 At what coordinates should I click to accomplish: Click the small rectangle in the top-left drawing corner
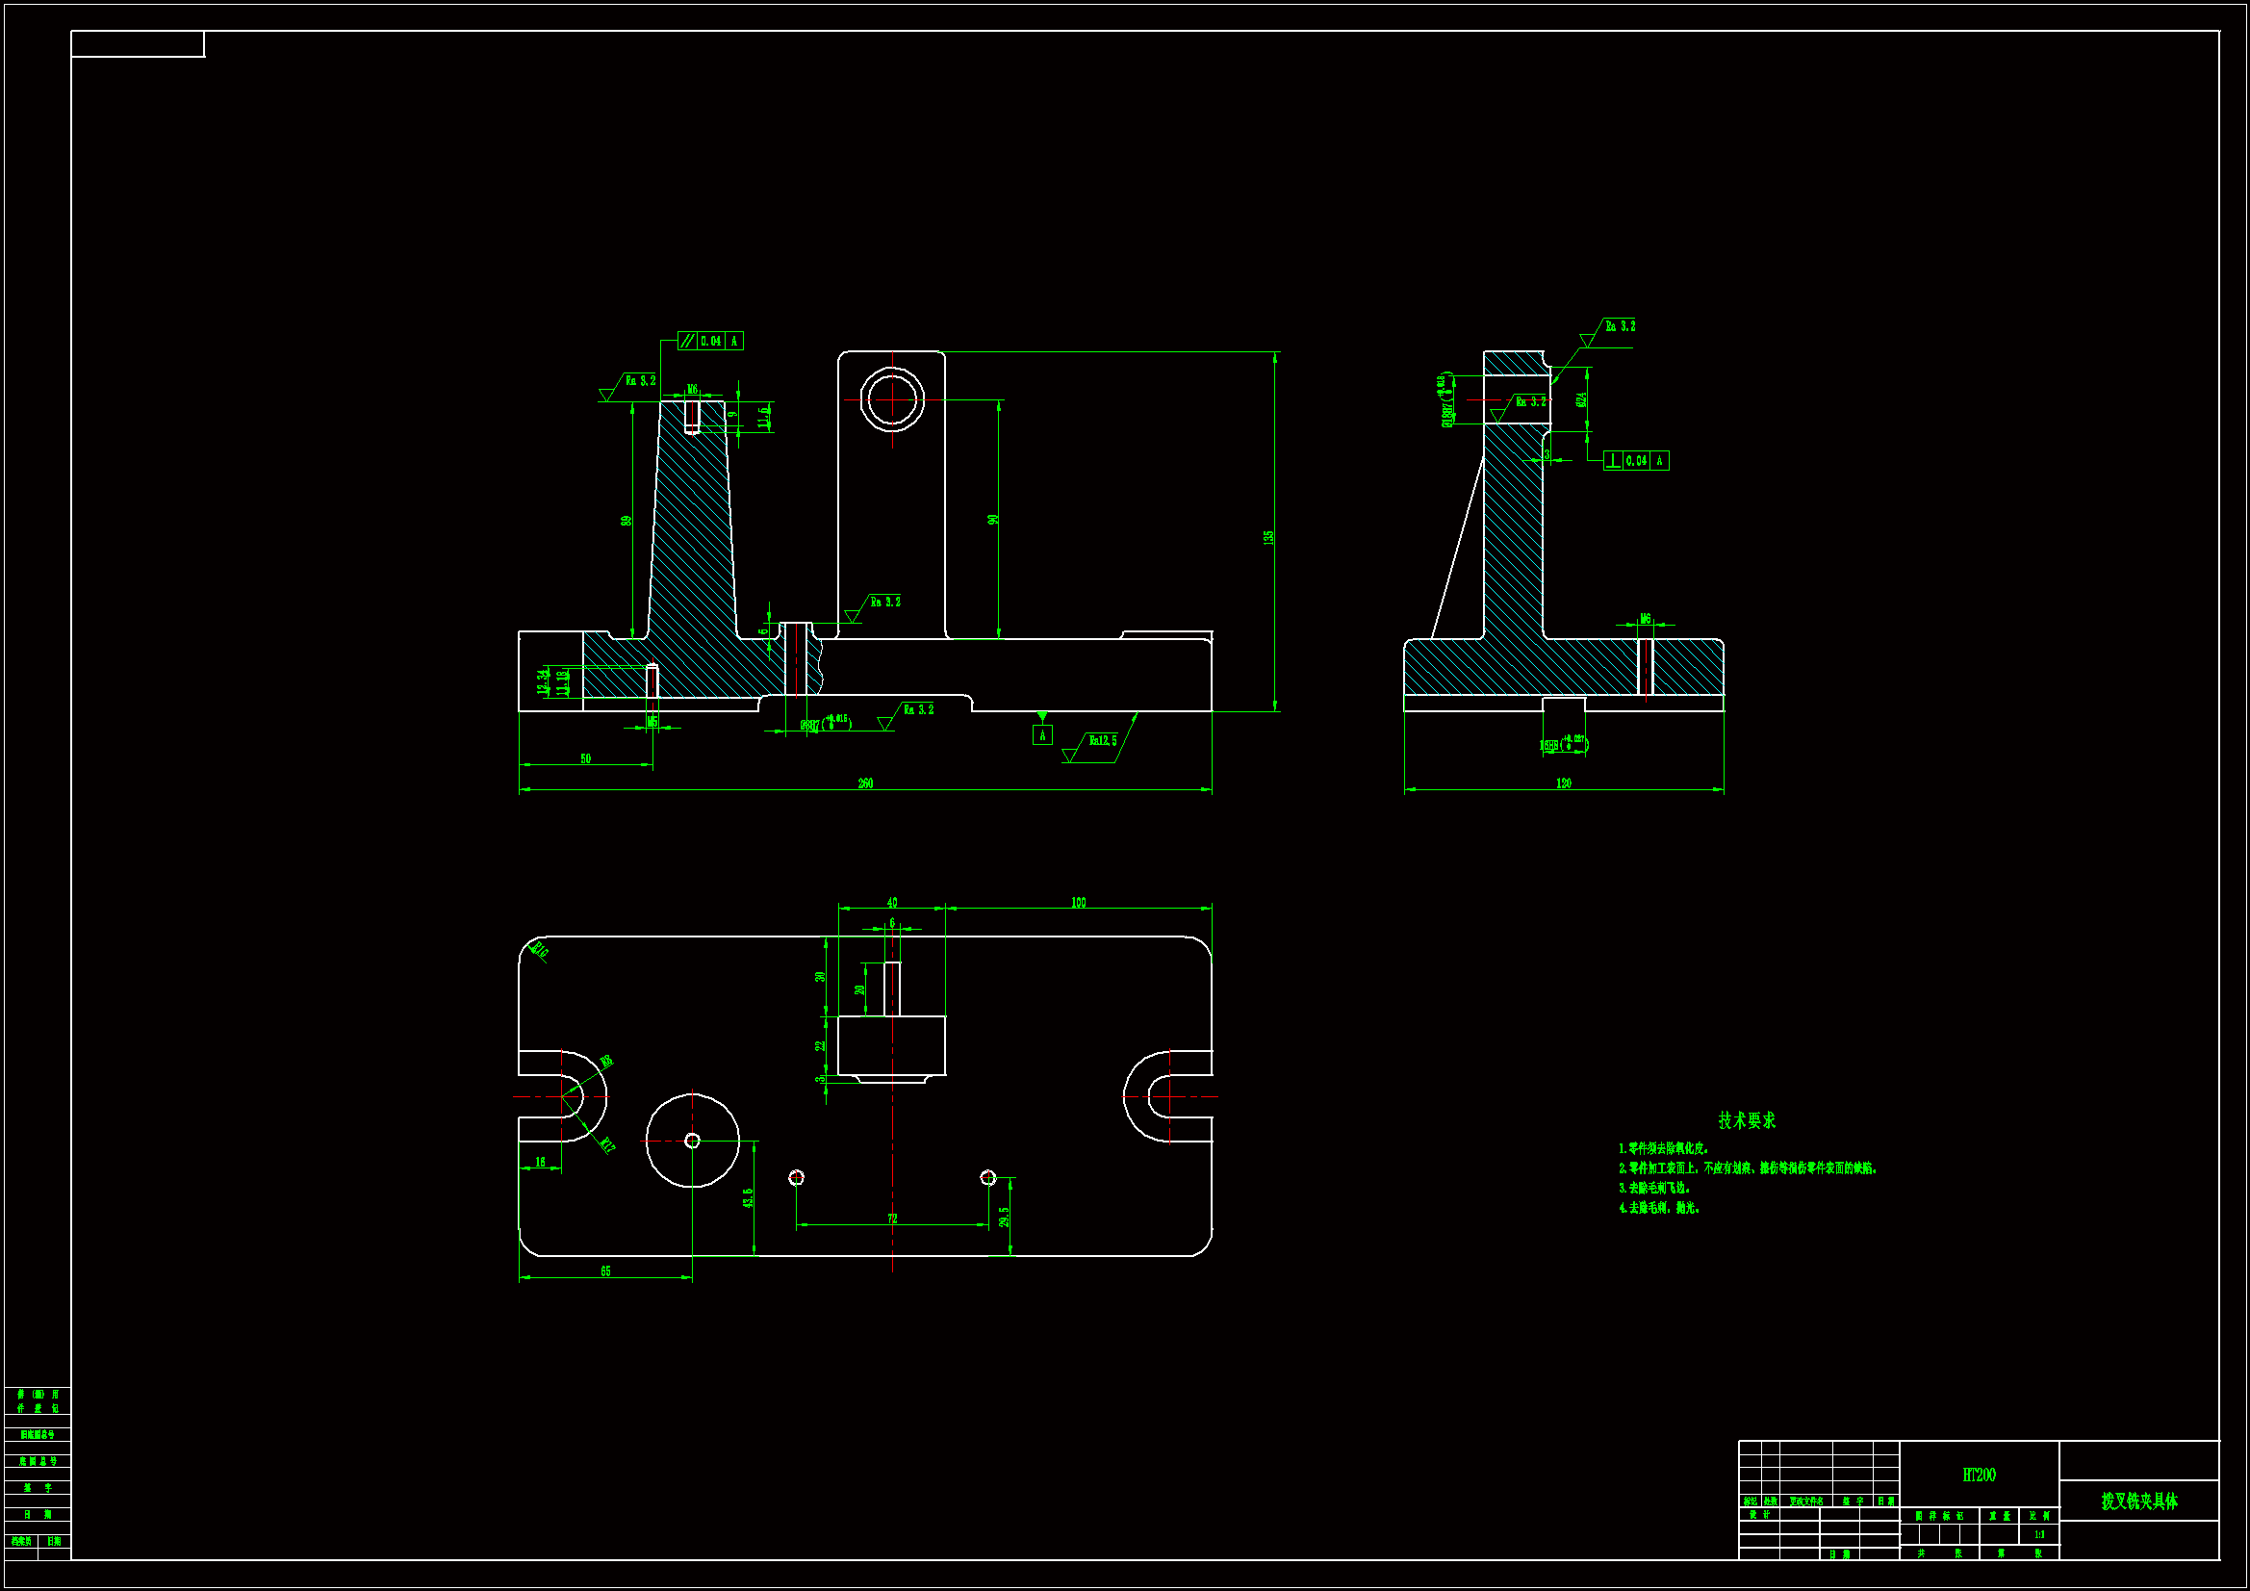coord(138,44)
